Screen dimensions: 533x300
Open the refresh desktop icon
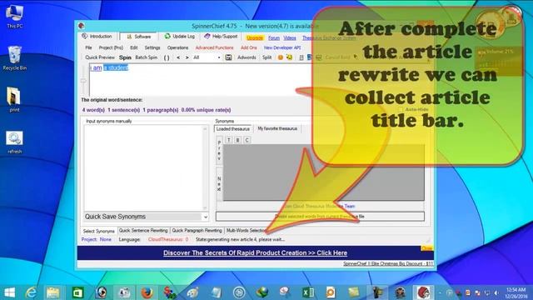15,142
